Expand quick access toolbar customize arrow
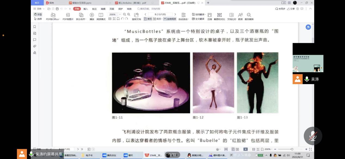This screenshot has height=159, width=345. [x=70, y=9]
